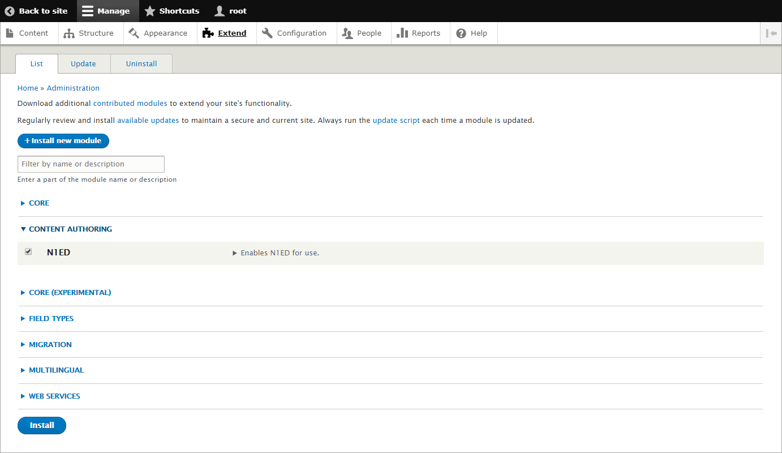Image resolution: width=782 pixels, height=453 pixels.
Task: Click the Structure hierarchy icon
Action: [x=69, y=33]
